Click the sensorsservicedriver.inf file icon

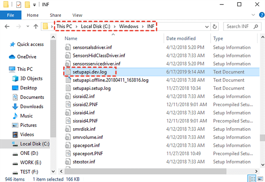(68, 64)
